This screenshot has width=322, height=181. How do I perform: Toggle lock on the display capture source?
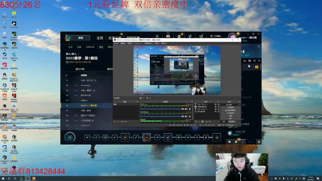[x=218, y=112]
